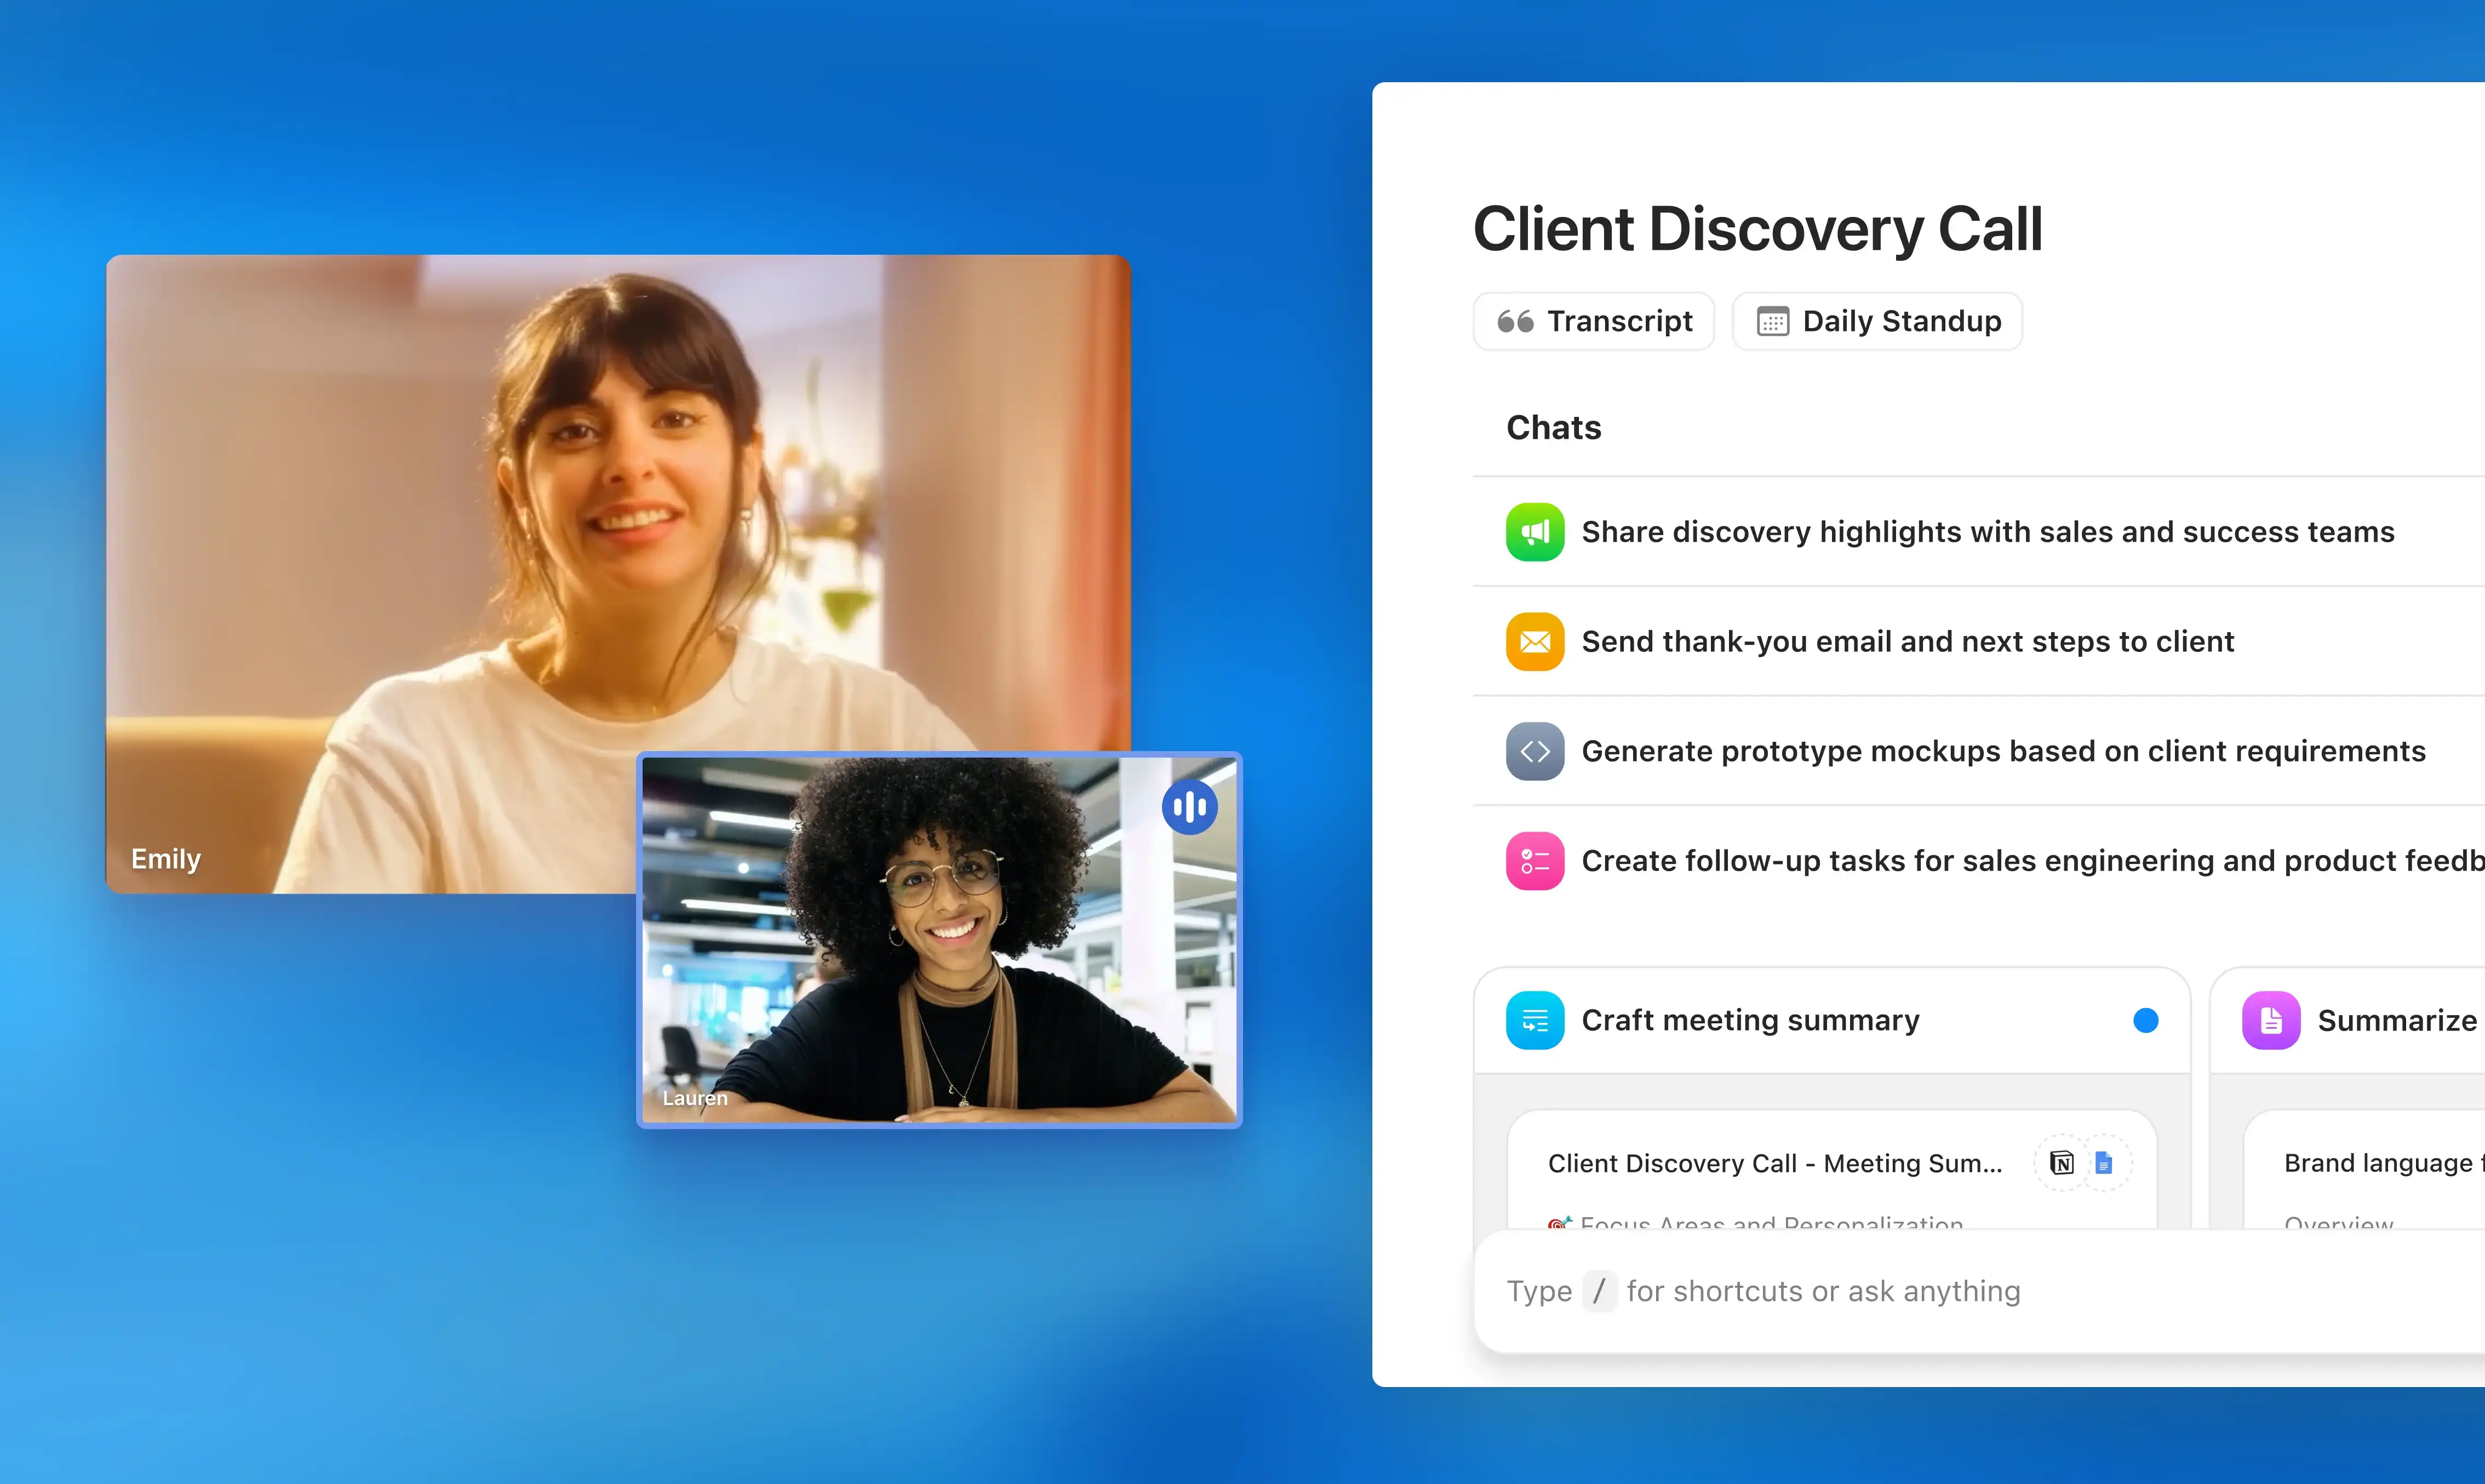Open the Share discovery highlights chat

click(1987, 532)
